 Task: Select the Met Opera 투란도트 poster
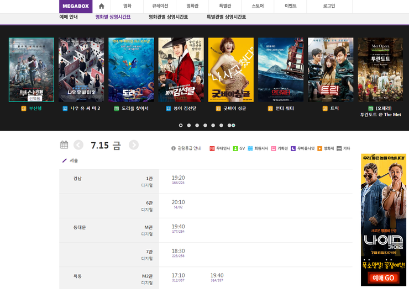381,69
